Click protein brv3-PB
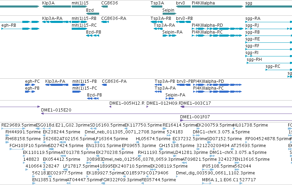 tap(184, 85)
